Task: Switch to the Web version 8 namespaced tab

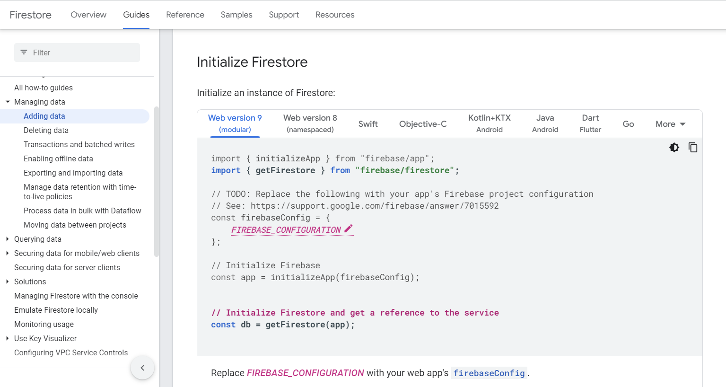Action: click(310, 123)
